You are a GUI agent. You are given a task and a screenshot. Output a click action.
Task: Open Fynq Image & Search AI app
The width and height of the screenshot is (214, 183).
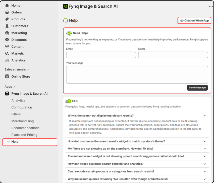click(29, 94)
